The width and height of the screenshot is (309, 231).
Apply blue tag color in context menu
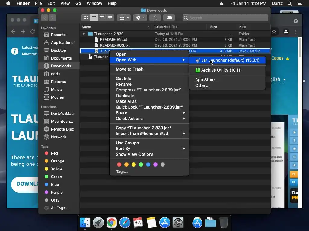148,165
